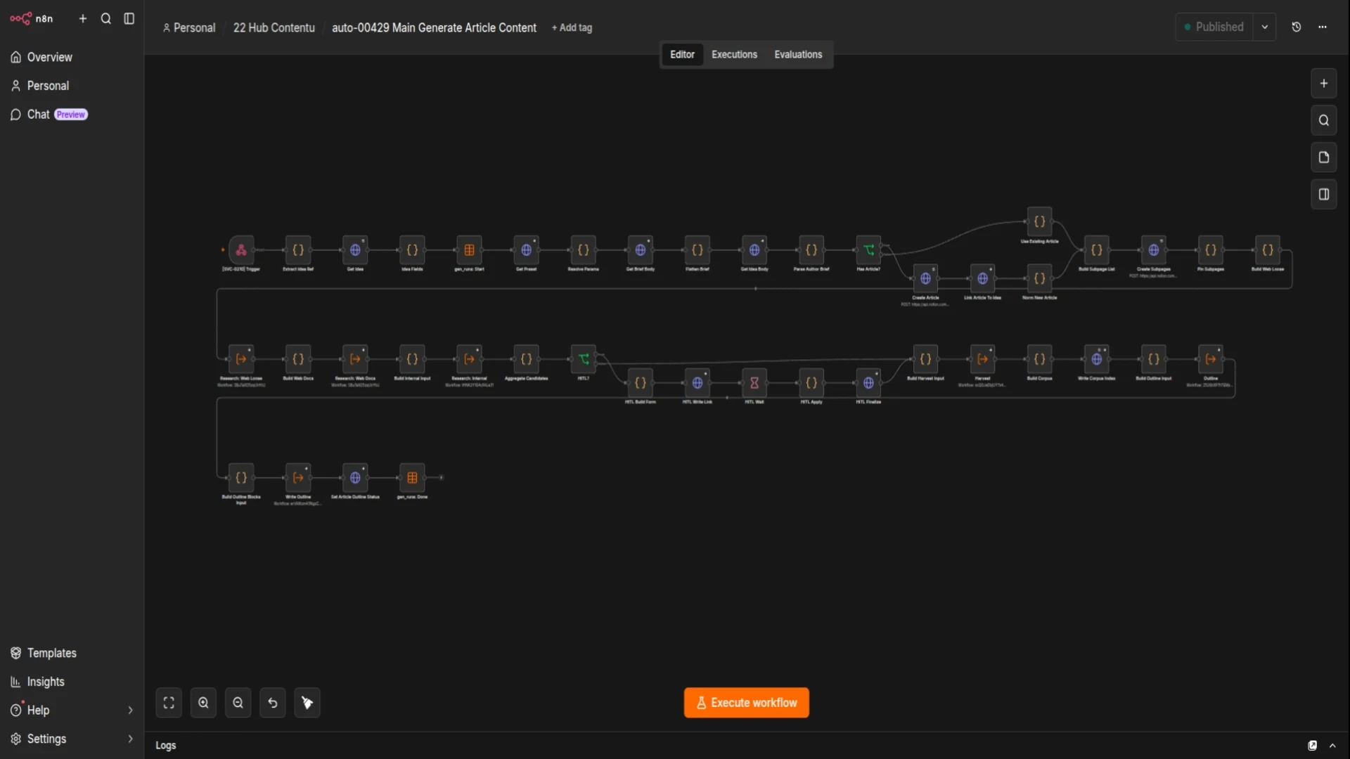Execute the workflow

[746, 703]
